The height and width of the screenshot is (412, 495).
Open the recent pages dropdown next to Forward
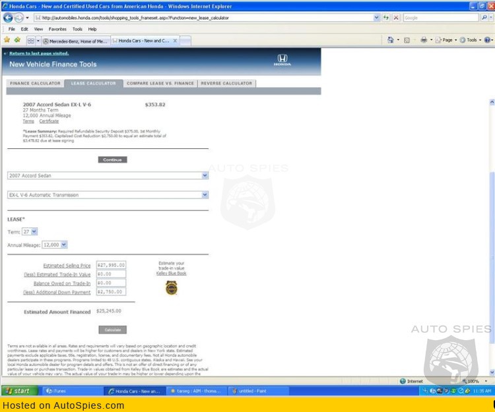click(x=27, y=18)
